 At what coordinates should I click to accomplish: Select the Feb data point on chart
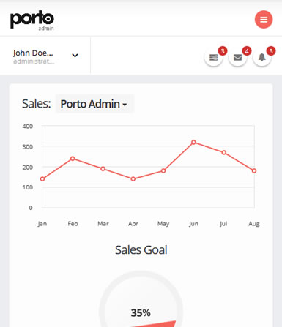[73, 159]
